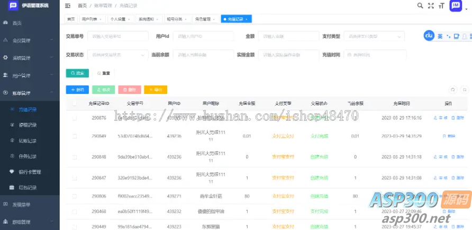This screenshot has width=472, height=230.
Task: Click the 交易单号 input field
Action: pyautogui.click(x=117, y=36)
